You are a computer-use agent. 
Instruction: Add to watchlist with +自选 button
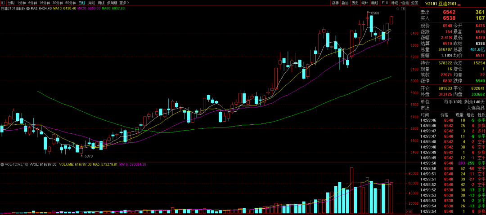[x=405, y=3]
